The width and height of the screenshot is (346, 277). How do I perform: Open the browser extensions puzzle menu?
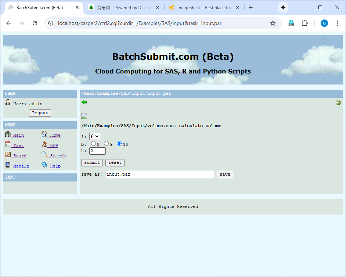click(x=304, y=23)
